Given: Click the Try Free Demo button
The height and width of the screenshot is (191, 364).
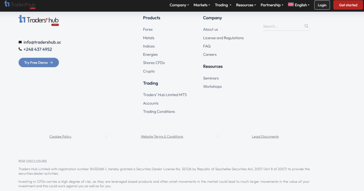Looking at the screenshot, I should pos(39,62).
